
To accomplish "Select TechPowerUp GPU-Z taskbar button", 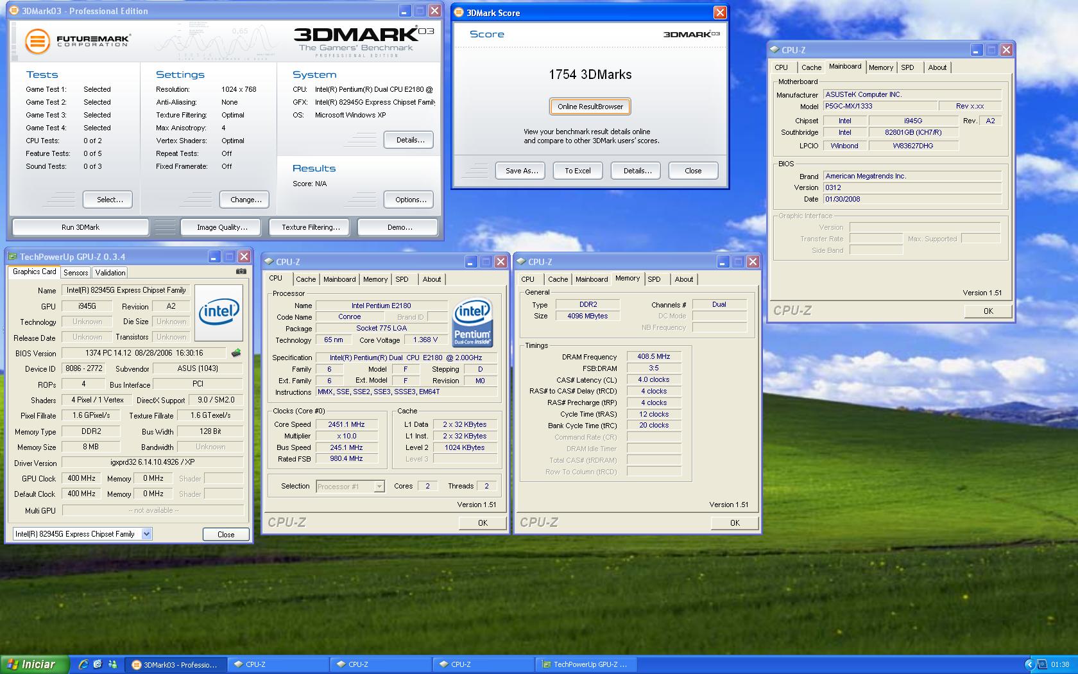I will point(588,664).
